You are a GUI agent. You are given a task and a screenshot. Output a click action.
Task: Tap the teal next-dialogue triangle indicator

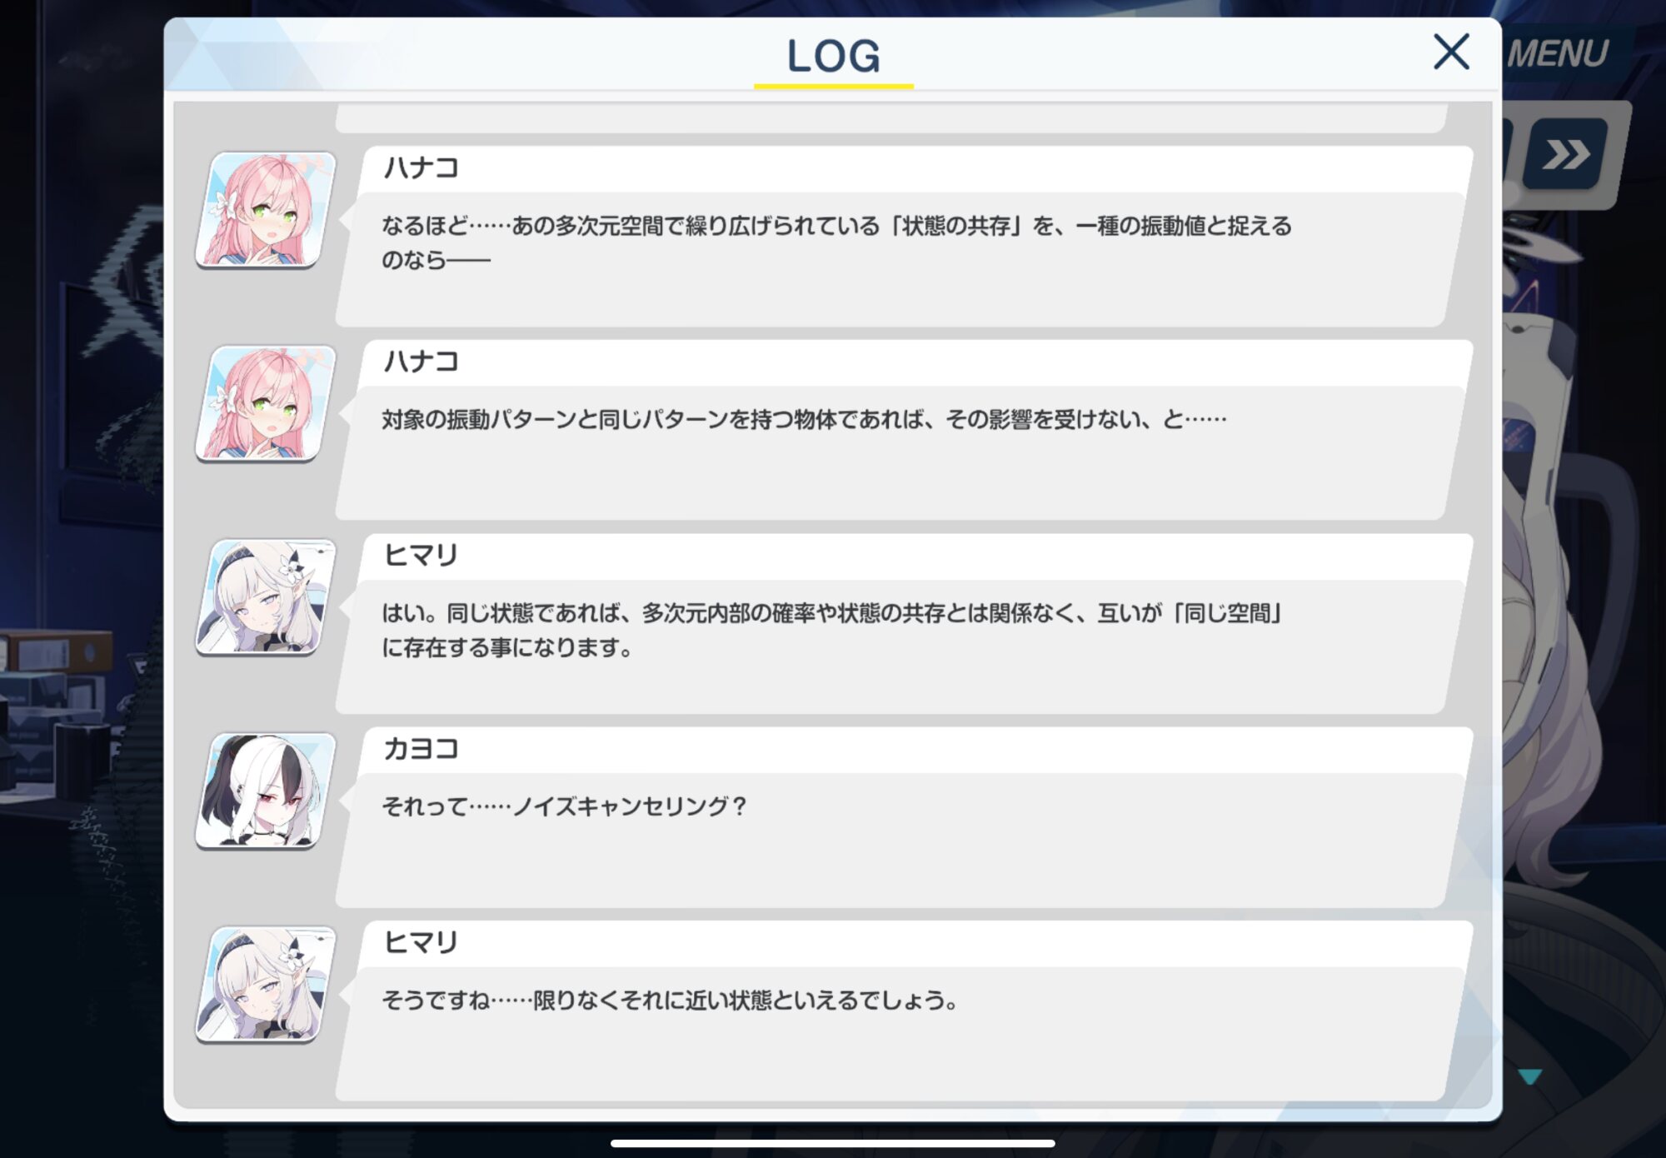coord(1530,1076)
